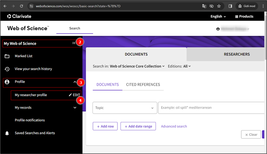Expand the My records submenu
Screen dimensions: 267x154
pos(75,108)
